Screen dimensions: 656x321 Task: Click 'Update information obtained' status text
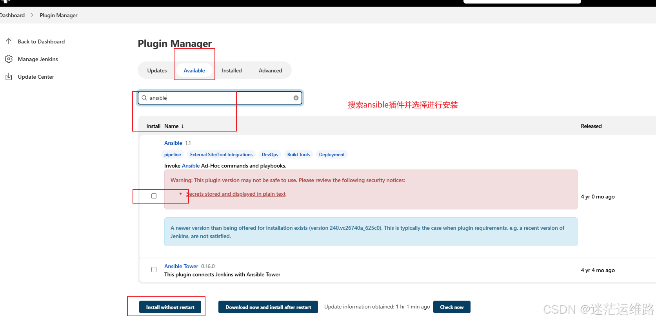377,307
